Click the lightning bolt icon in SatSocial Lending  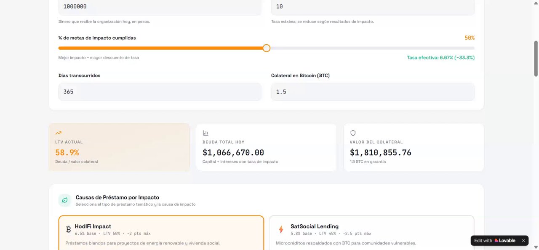pos(281,229)
